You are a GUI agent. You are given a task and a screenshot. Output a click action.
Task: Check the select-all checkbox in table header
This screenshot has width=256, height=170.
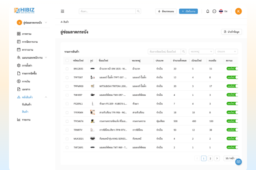point(67,60)
